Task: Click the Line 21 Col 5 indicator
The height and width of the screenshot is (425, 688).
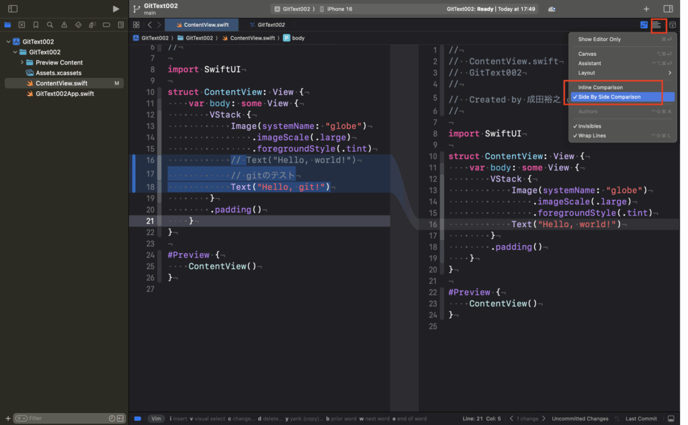Action: click(x=481, y=419)
